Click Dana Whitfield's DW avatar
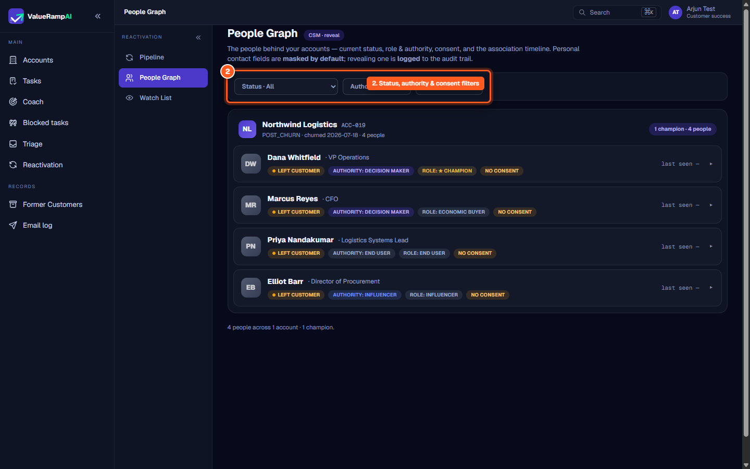750x469 pixels. (x=251, y=164)
